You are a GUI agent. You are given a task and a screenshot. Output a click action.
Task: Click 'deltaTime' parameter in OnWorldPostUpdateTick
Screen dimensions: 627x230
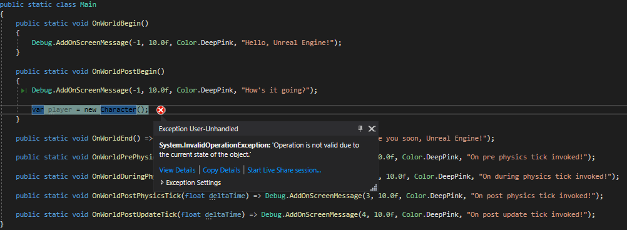tap(223, 215)
